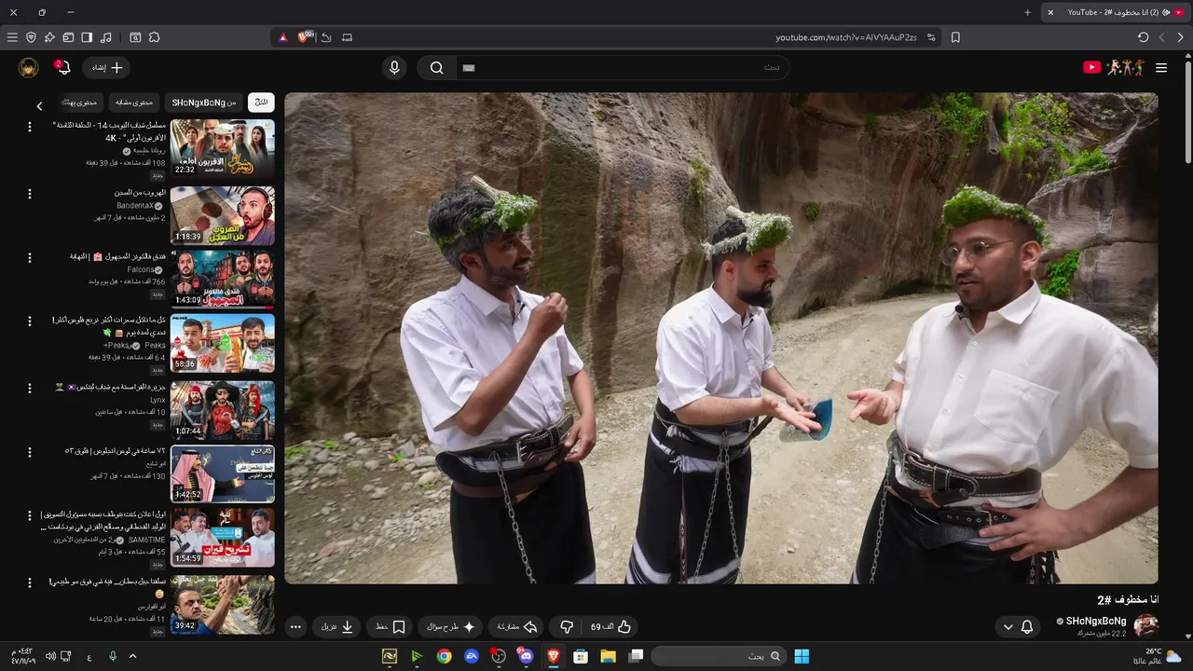1193x671 pixels.
Task: Open the browser extensions puzzle icon
Action: click(x=154, y=37)
